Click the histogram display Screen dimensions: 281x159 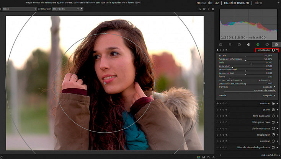click(x=248, y=24)
